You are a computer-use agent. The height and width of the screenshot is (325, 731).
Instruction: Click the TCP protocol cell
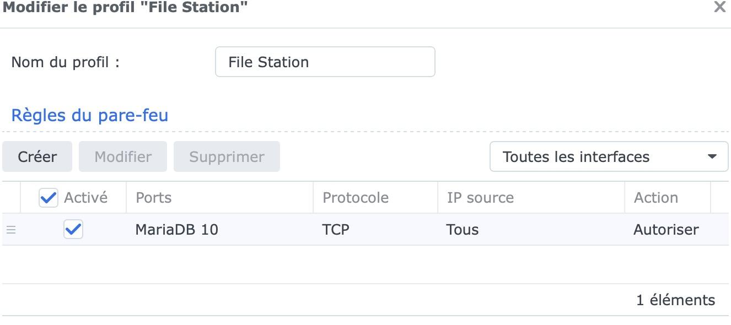point(336,230)
